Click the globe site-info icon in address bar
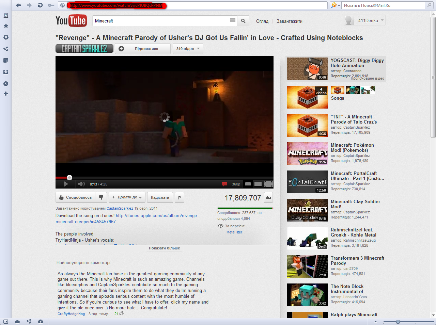The image size is (436, 325). [x=62, y=5]
